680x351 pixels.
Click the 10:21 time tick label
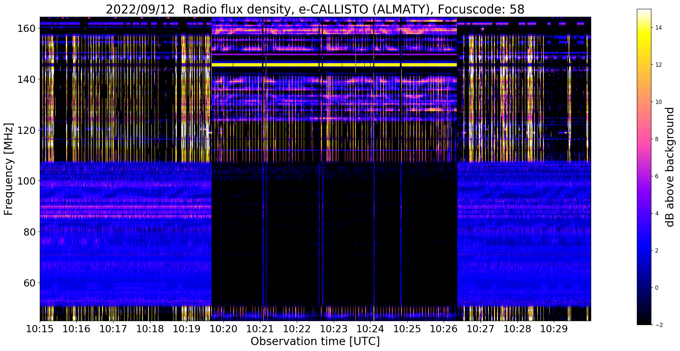(x=260, y=328)
